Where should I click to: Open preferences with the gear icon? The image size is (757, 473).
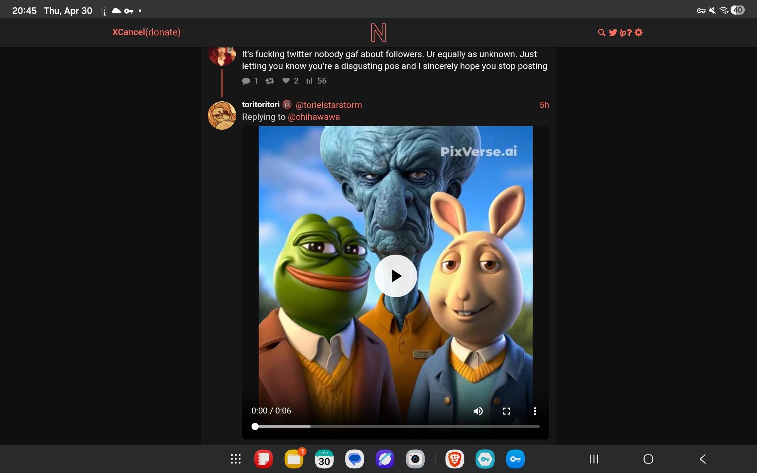[x=639, y=33]
